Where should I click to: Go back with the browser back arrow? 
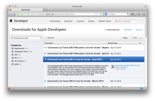11,14
